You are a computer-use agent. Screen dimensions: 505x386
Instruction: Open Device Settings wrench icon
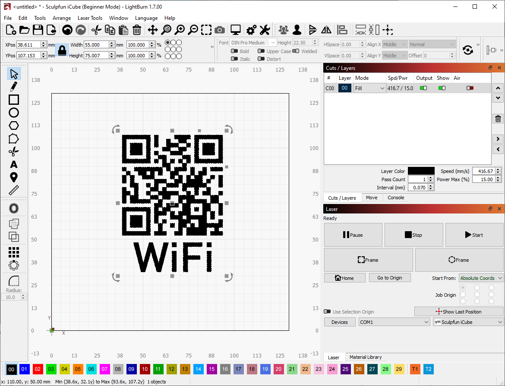pos(265,30)
